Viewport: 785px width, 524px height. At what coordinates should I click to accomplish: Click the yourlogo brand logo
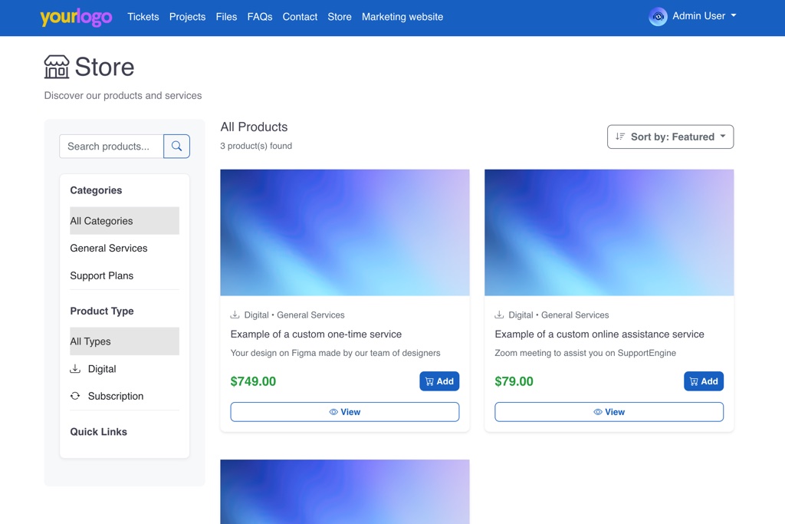tap(76, 17)
